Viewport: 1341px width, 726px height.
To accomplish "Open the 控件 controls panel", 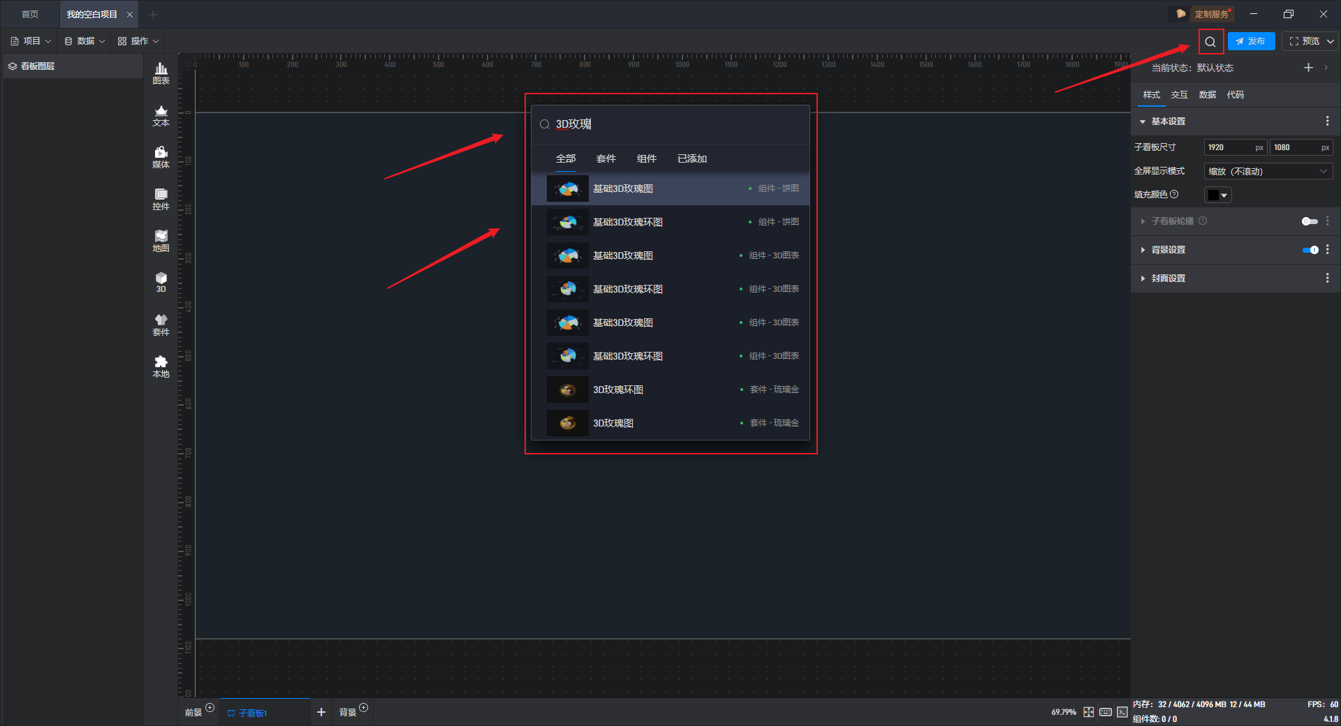I will pyautogui.click(x=161, y=199).
